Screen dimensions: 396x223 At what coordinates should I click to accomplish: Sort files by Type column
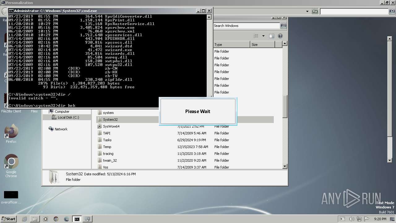pos(231,45)
